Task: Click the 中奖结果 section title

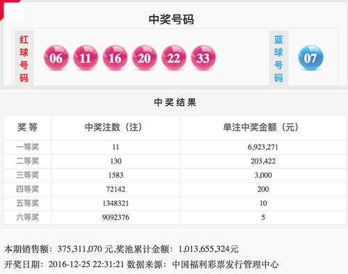Action: point(175,102)
